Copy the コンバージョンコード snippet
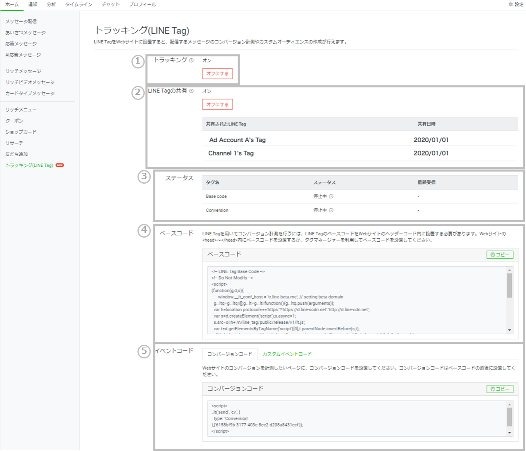Image resolution: width=526 pixels, height=451 pixels. pyautogui.click(x=500, y=389)
